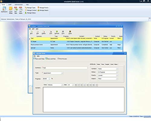Screen dimensions: 151x121
Task: Open the Font dropdown showing Tahoma
Action: click(62, 85)
